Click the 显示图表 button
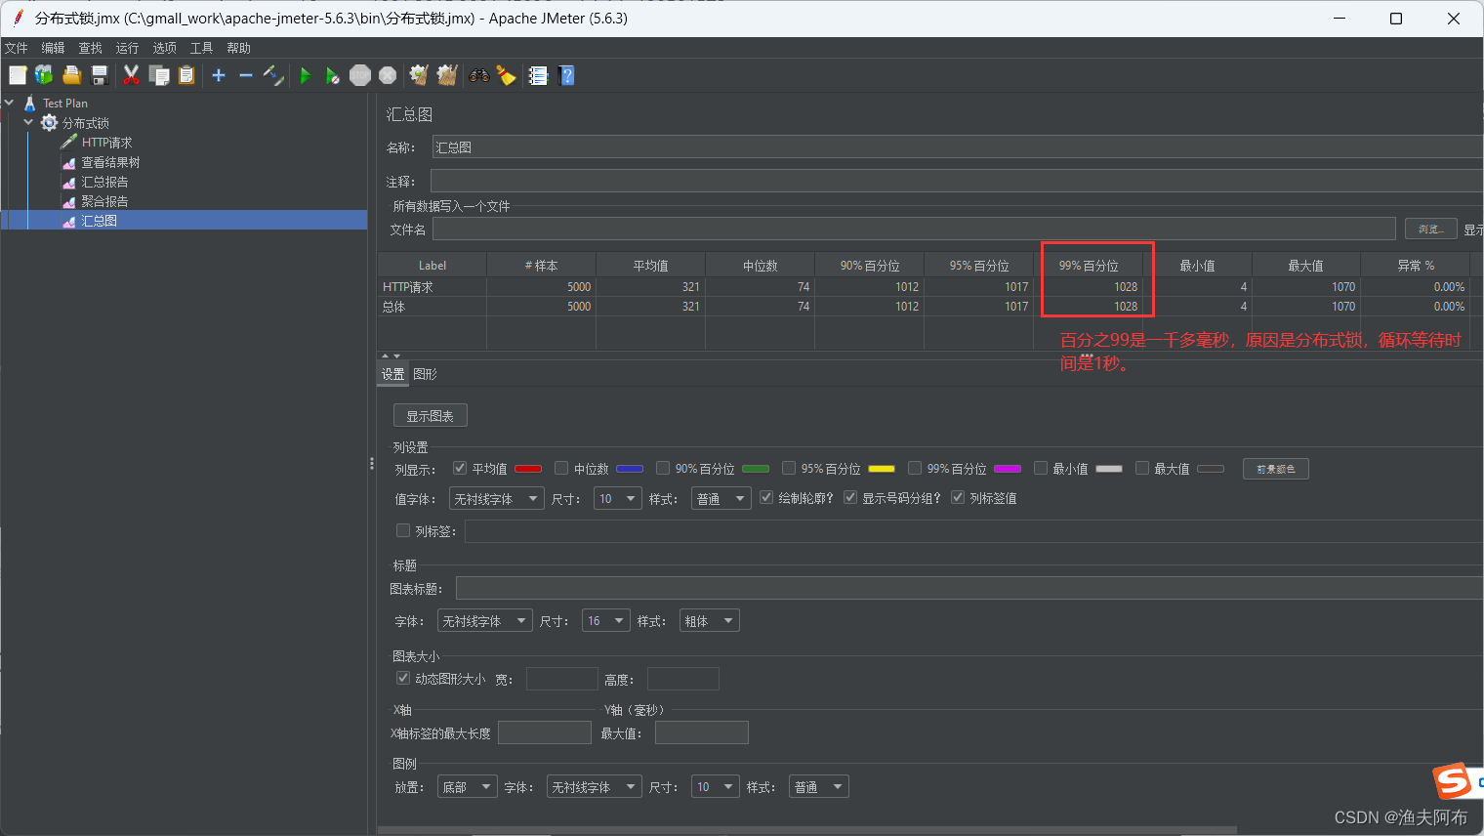Viewport: 1484px width, 836px height. (430, 415)
